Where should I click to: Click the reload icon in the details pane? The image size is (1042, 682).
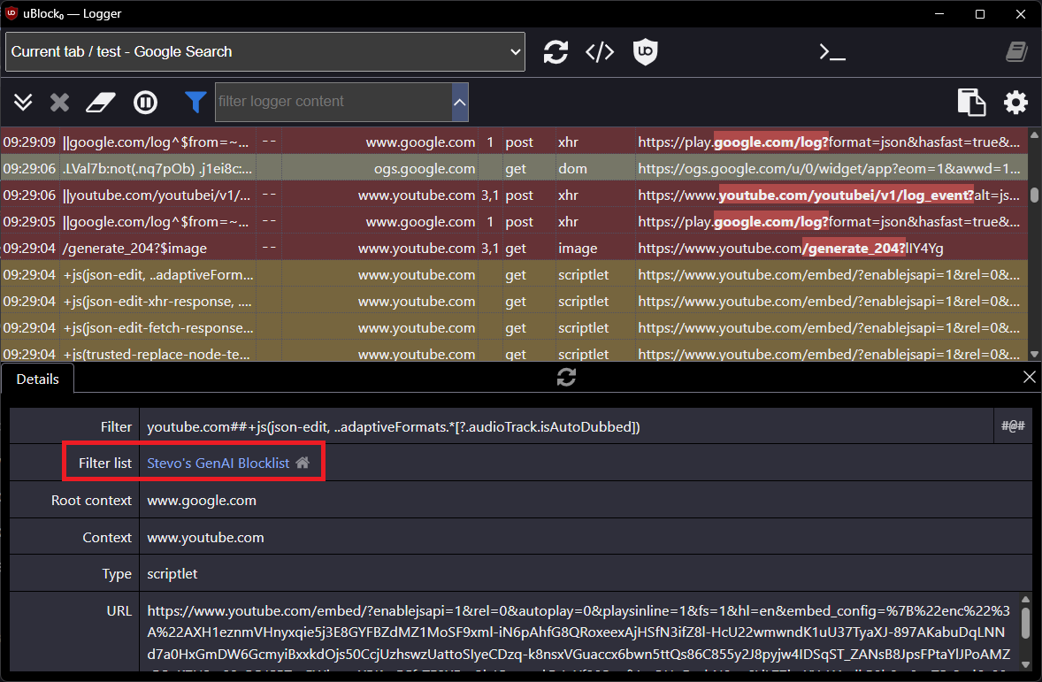(566, 378)
